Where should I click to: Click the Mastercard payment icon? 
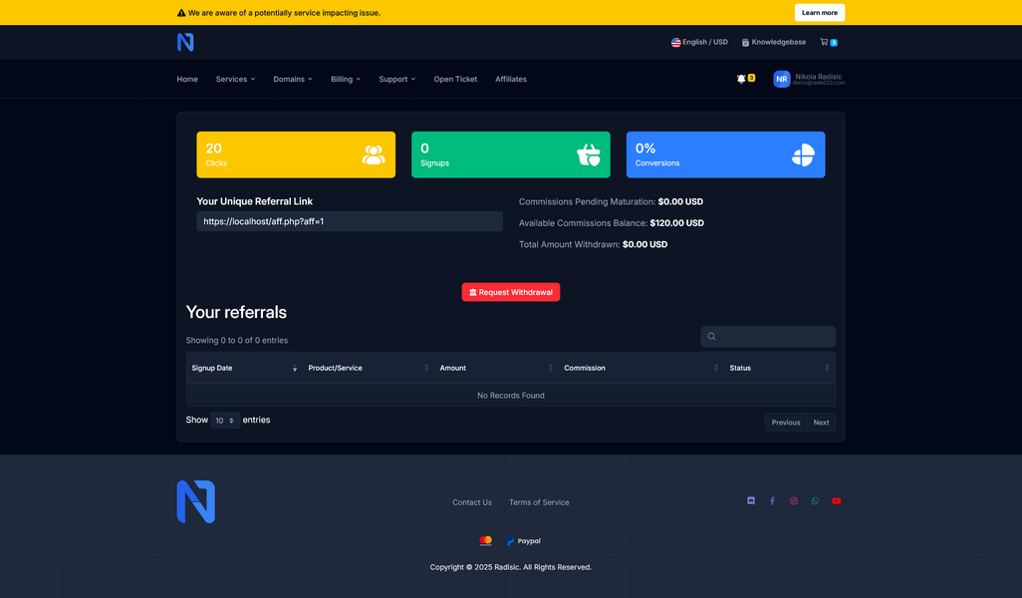click(x=485, y=540)
